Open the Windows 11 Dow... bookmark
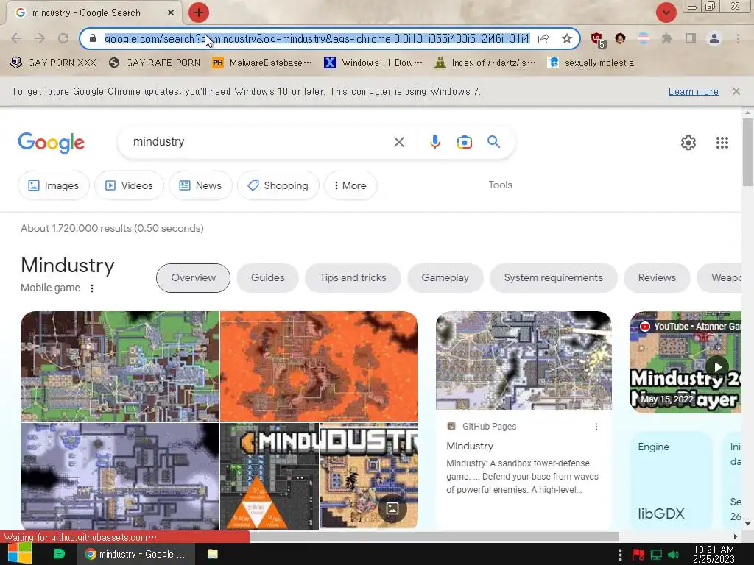Screen dimensions: 754x565 373,63
